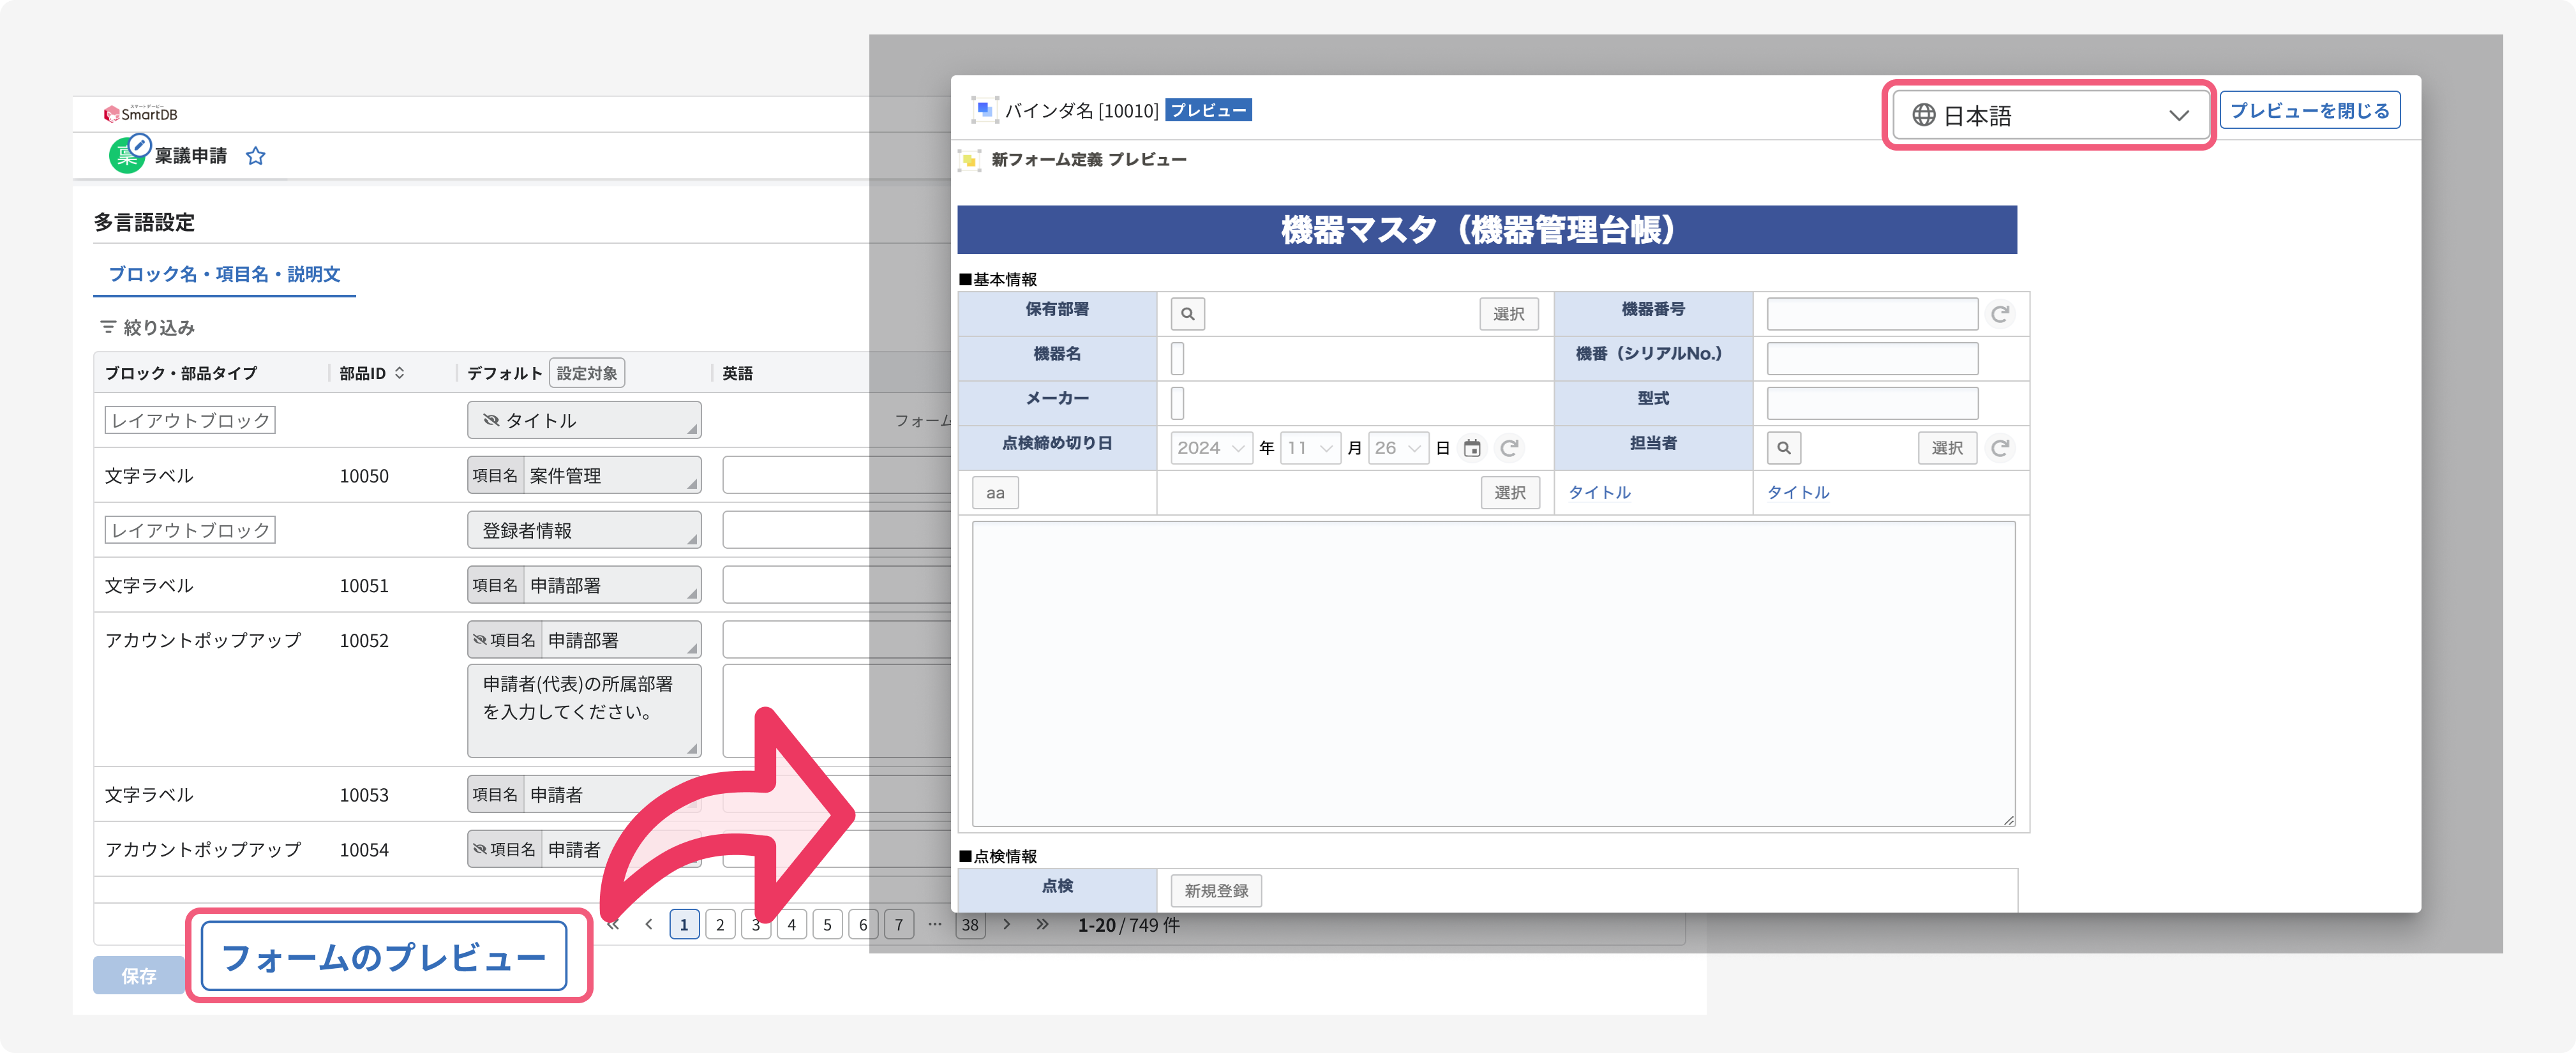Click the SmartDB logo icon
Image resolution: width=2576 pixels, height=1053 pixels.
pos(111,114)
